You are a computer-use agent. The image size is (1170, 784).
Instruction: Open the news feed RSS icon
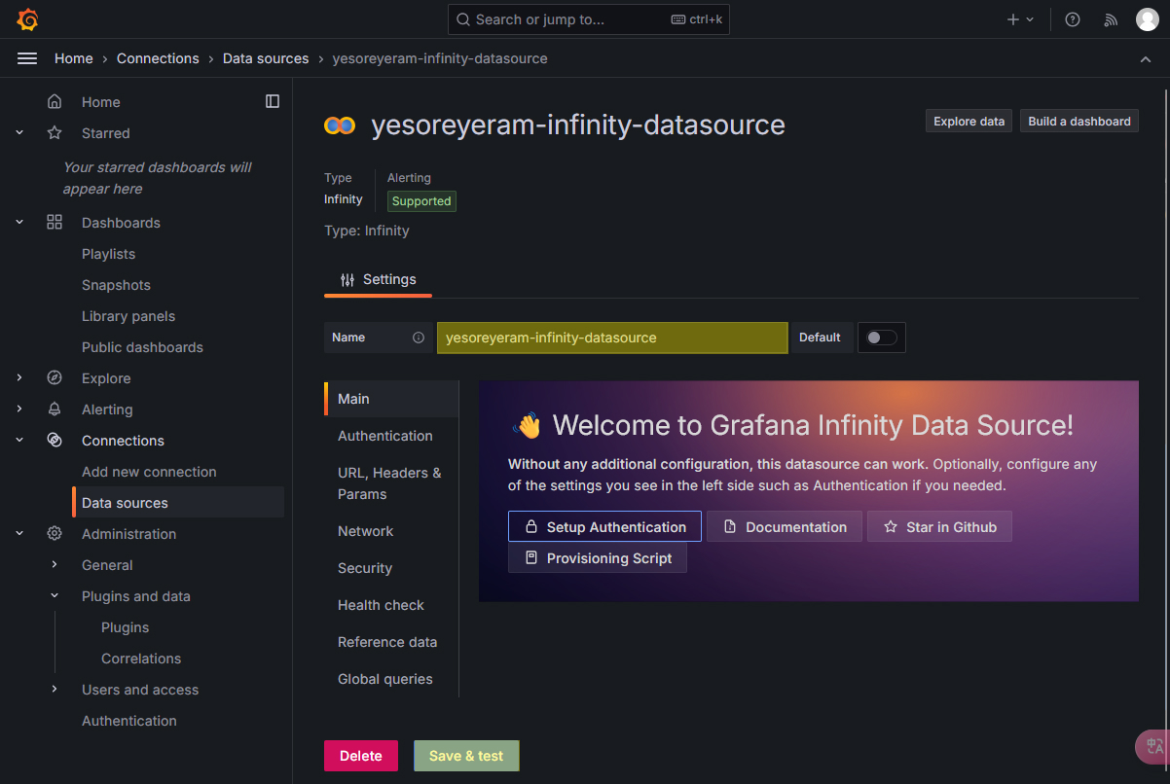coord(1111,19)
